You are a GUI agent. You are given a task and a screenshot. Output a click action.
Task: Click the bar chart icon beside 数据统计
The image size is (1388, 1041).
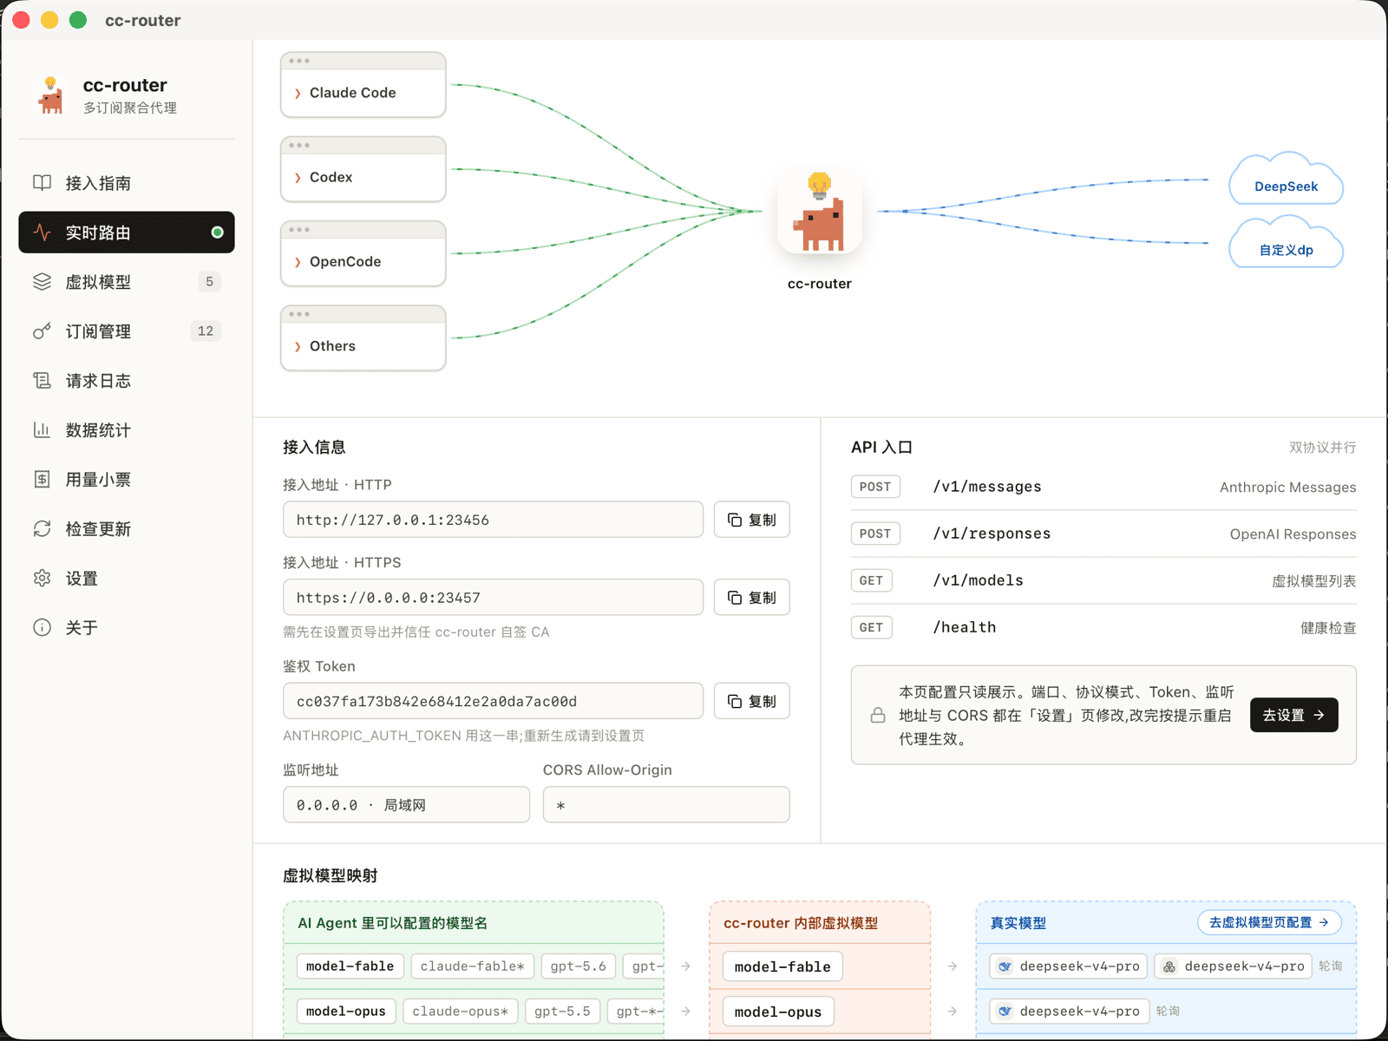point(42,430)
